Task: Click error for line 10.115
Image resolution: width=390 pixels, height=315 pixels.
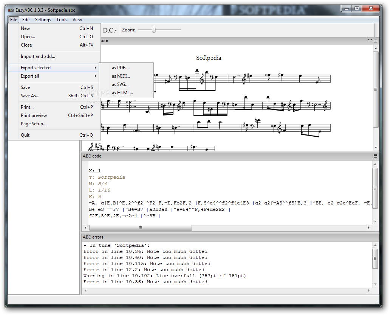Action: tap(147, 264)
